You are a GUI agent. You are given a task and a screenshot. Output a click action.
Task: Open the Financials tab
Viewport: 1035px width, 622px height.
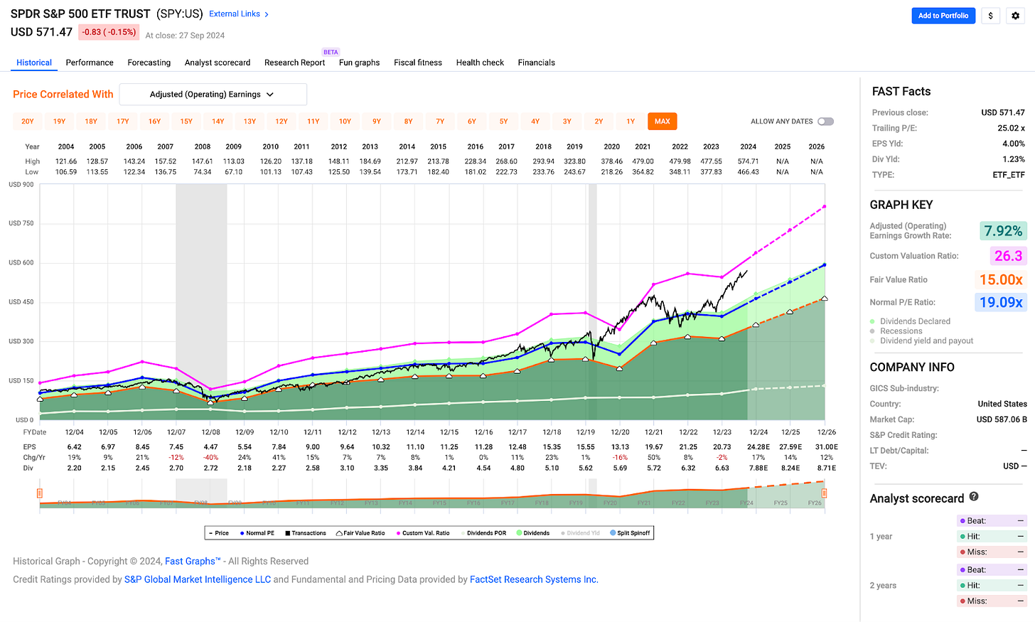(x=537, y=63)
